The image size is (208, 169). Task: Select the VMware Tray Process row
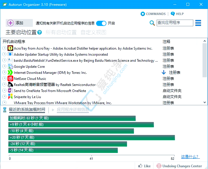[x=102, y=103]
